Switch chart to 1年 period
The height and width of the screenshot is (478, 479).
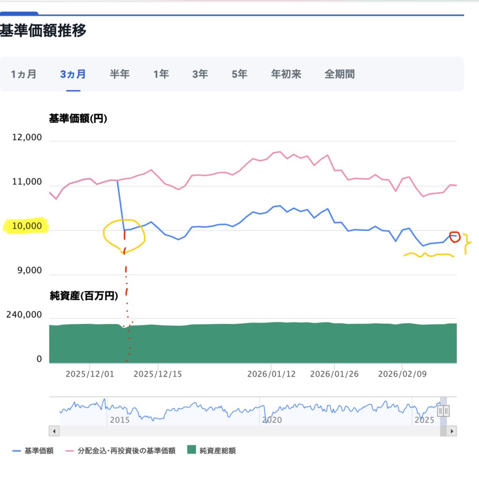click(x=161, y=74)
